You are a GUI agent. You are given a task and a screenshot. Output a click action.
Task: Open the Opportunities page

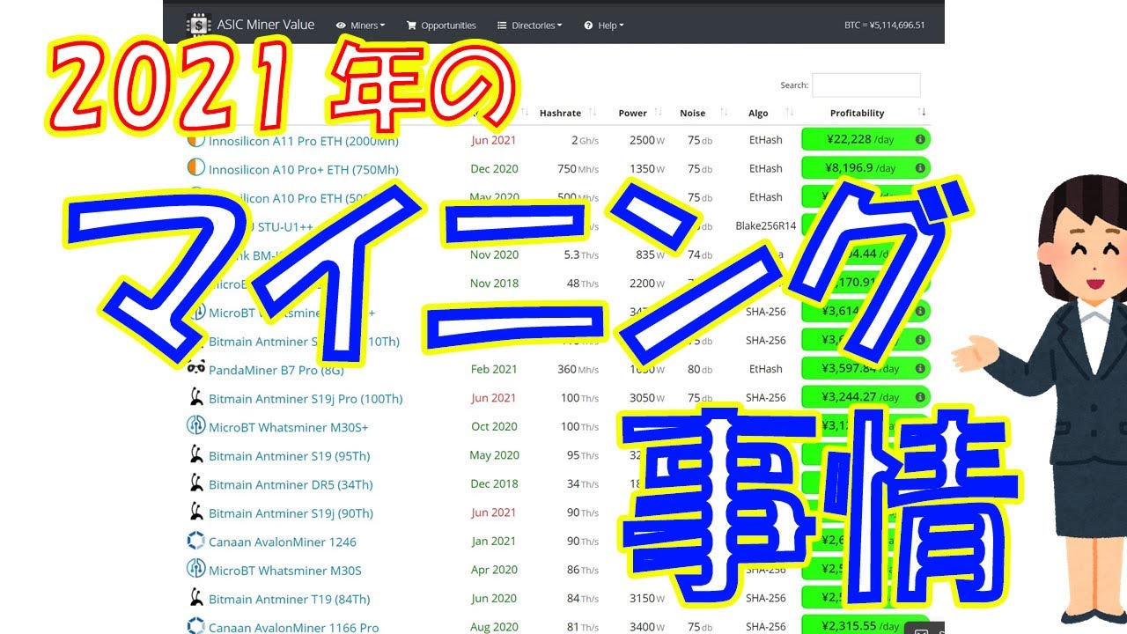click(x=441, y=26)
